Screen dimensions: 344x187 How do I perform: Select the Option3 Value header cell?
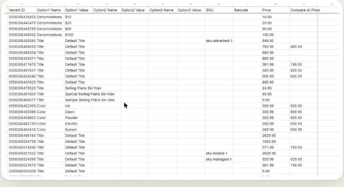[191, 10]
